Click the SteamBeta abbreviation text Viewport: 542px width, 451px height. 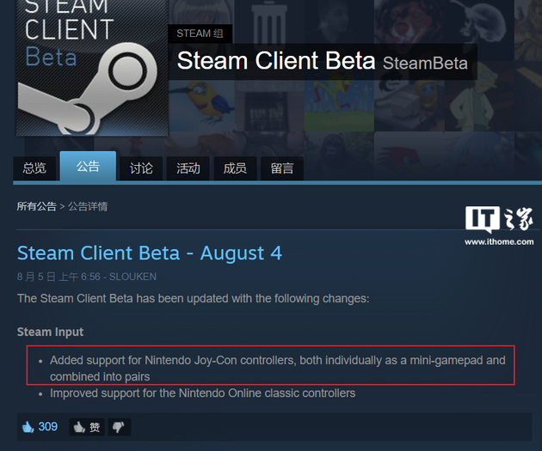tap(425, 64)
